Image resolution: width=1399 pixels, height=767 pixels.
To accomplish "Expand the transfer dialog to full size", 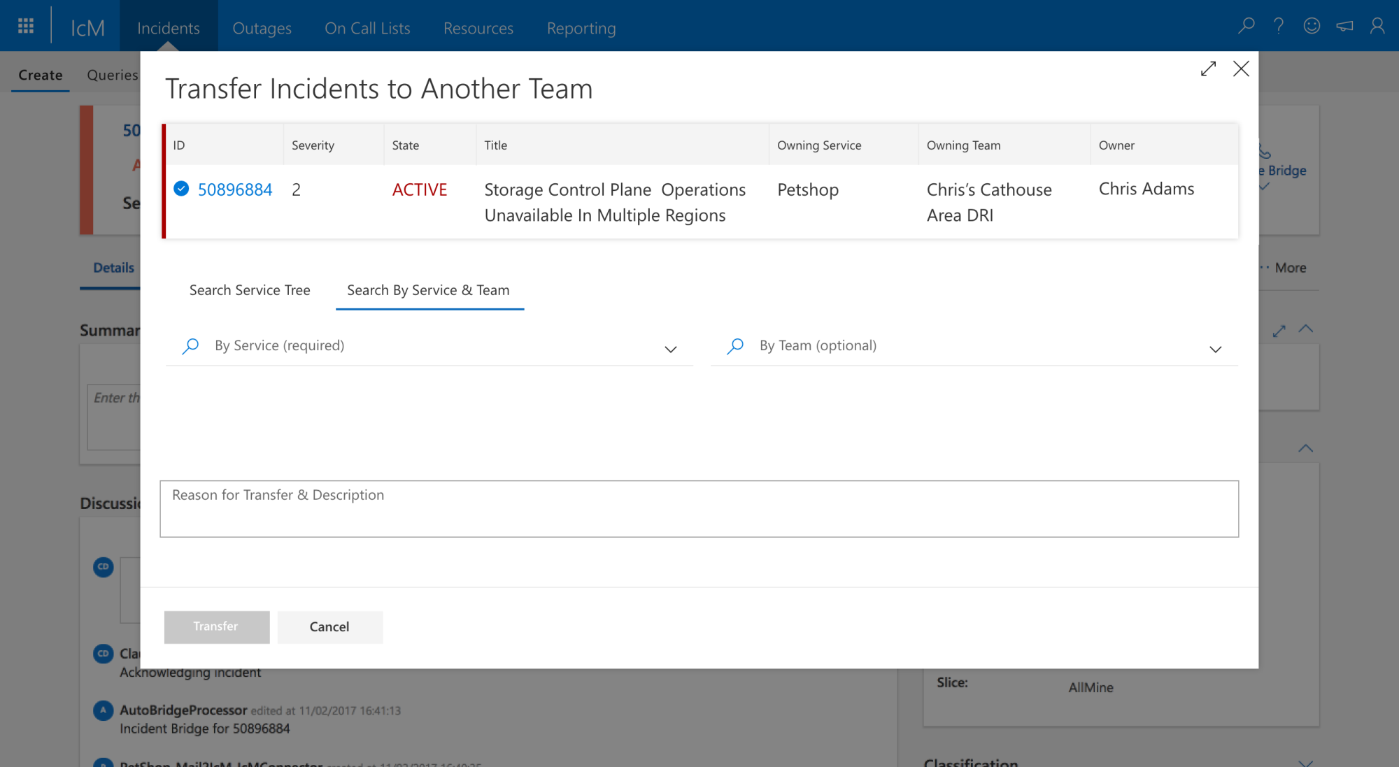I will pos(1208,69).
